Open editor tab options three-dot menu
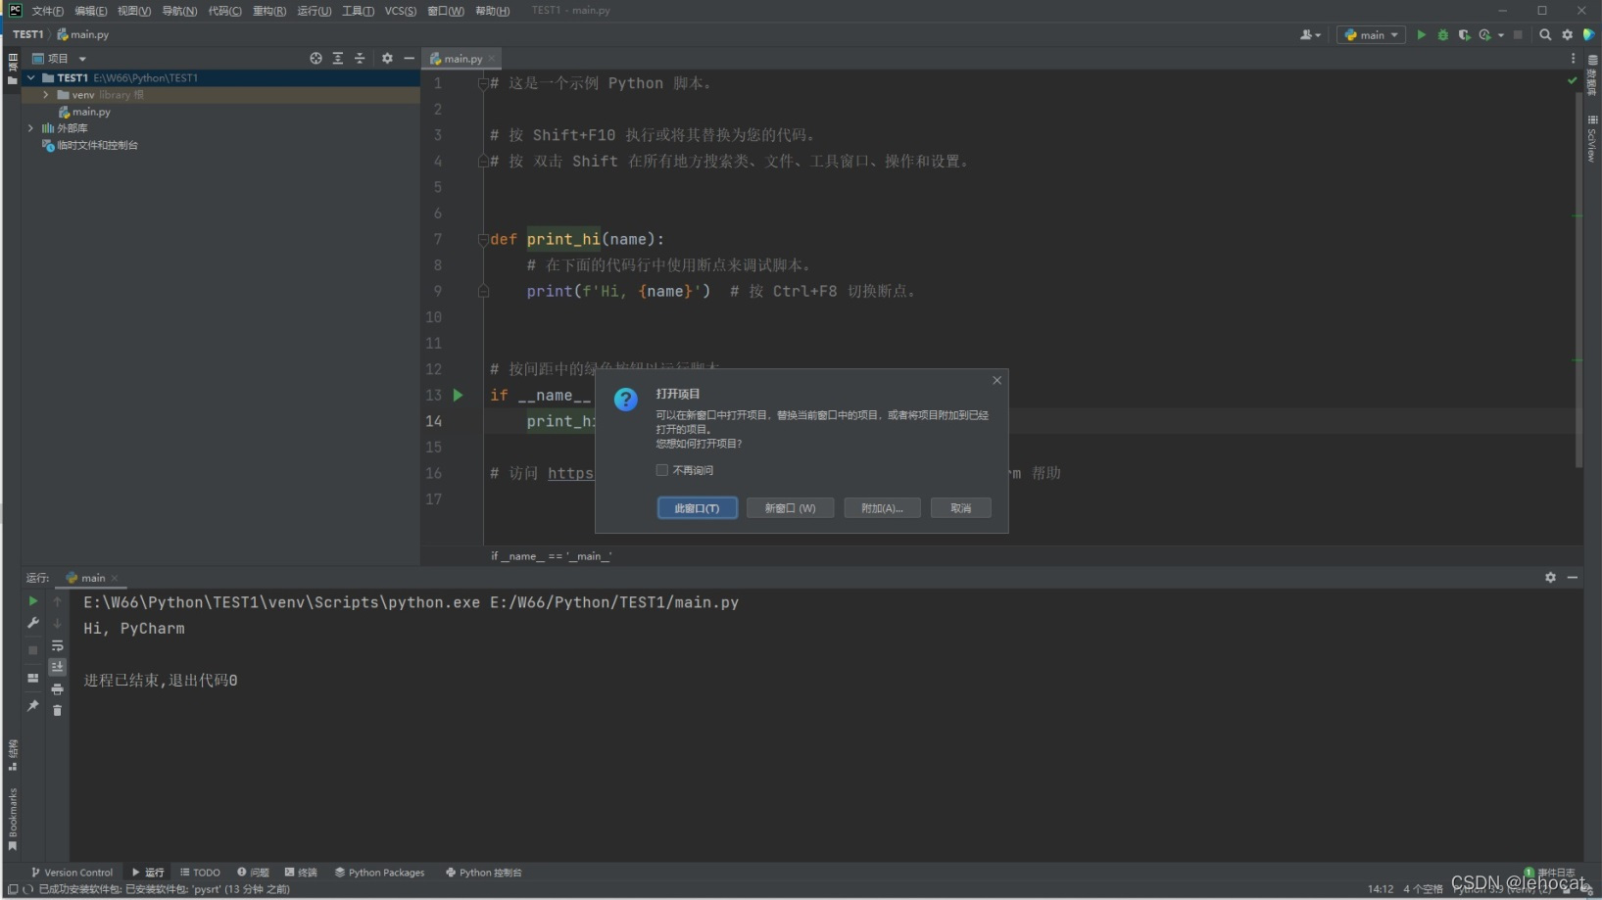 click(1573, 59)
